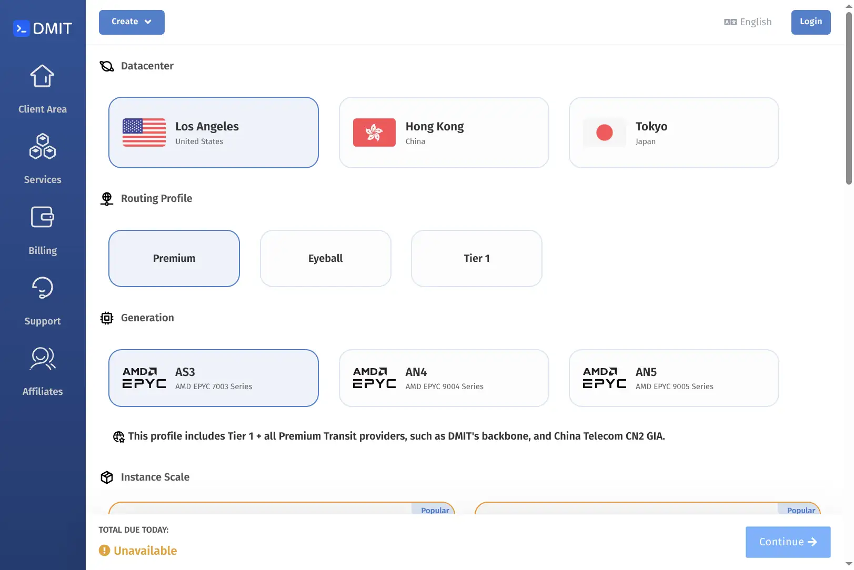Click the Japan flag icon
The image size is (854, 570).
click(605, 133)
